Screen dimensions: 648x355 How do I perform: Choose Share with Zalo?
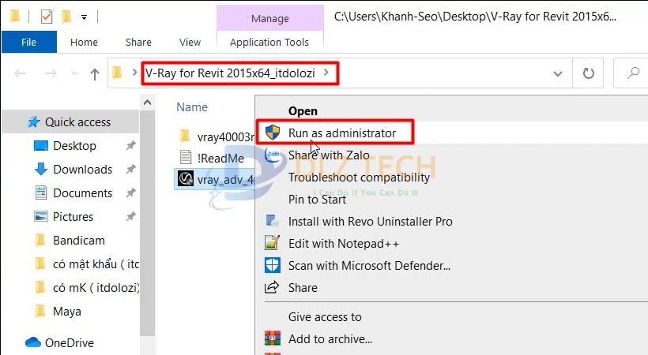tap(329, 155)
